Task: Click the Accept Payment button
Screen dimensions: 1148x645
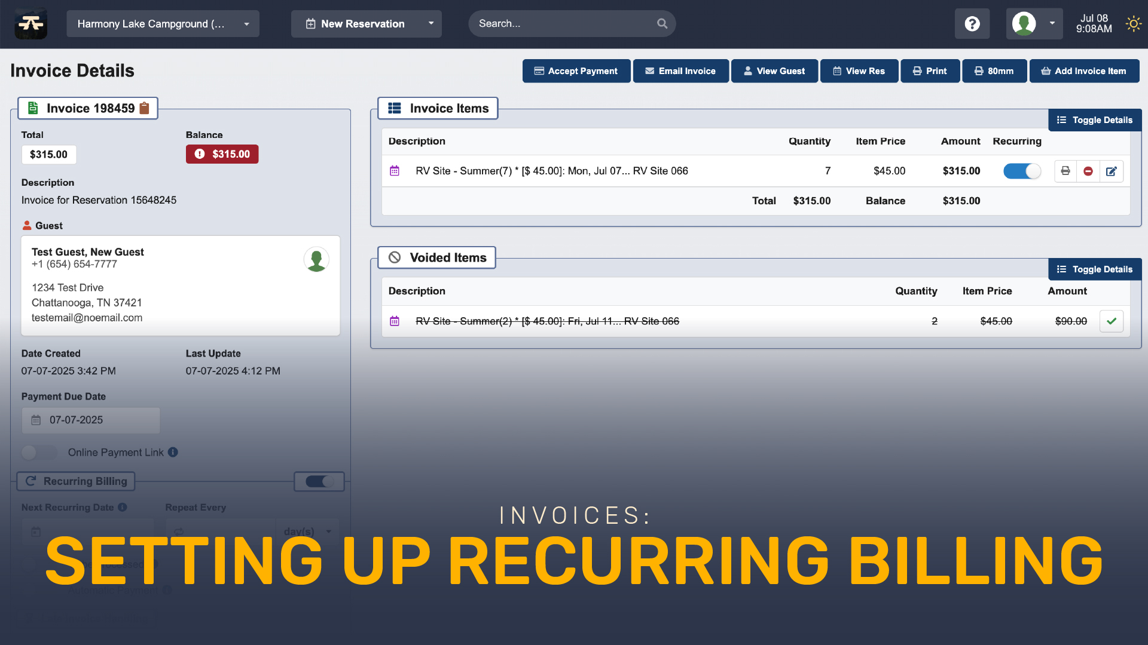Action: [576, 71]
